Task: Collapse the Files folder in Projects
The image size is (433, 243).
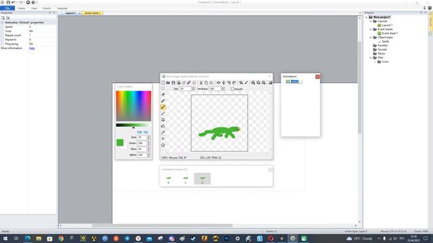Action: 371,57
